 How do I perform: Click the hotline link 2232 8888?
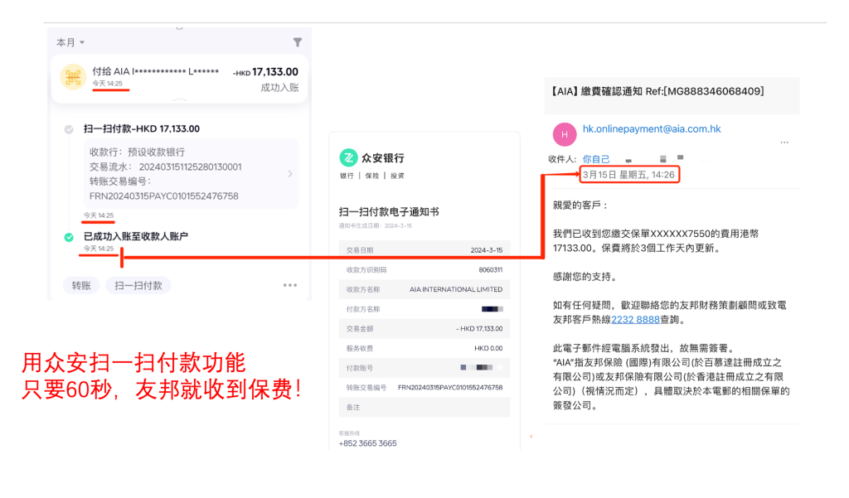coord(636,320)
